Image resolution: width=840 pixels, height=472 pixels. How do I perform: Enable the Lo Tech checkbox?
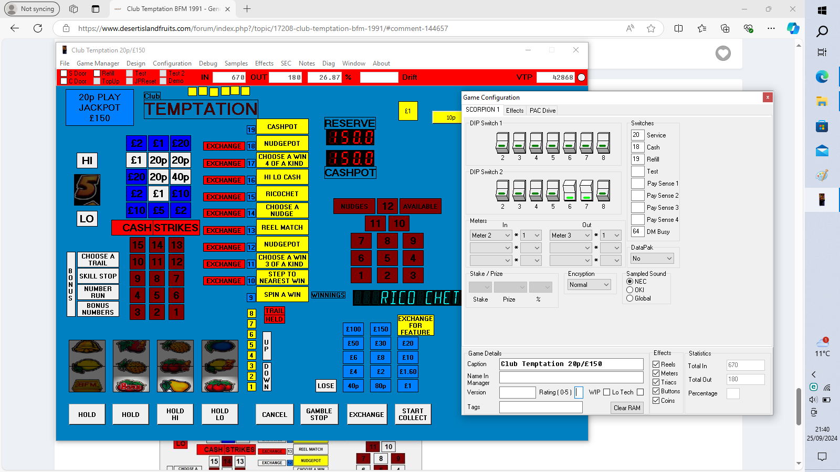pos(640,392)
